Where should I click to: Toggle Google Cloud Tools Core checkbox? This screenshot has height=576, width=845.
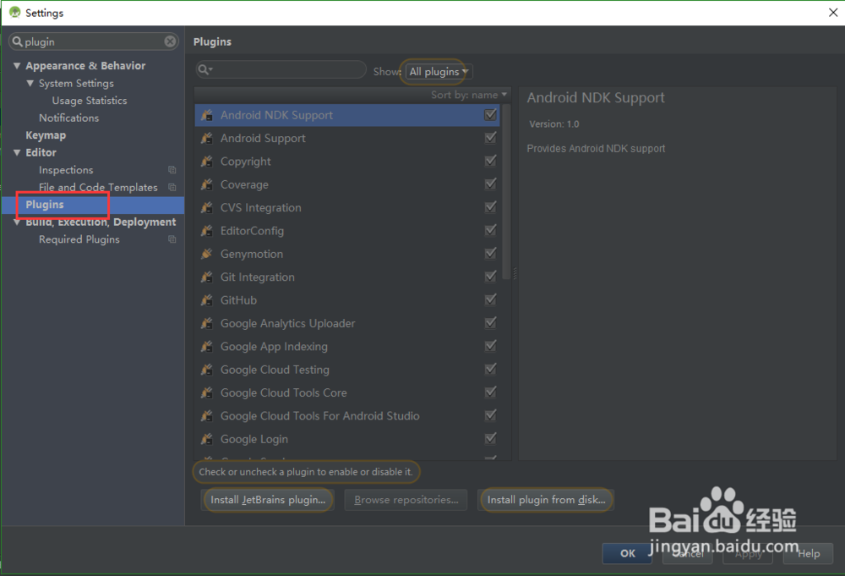tap(490, 392)
